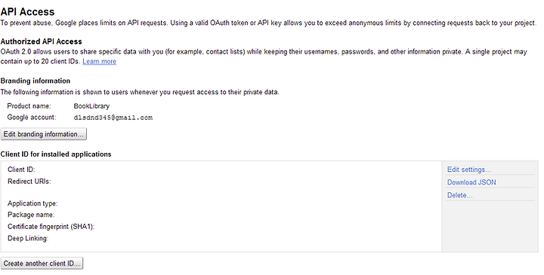
Task: Click the Create another client ID button
Action: pos(42,263)
